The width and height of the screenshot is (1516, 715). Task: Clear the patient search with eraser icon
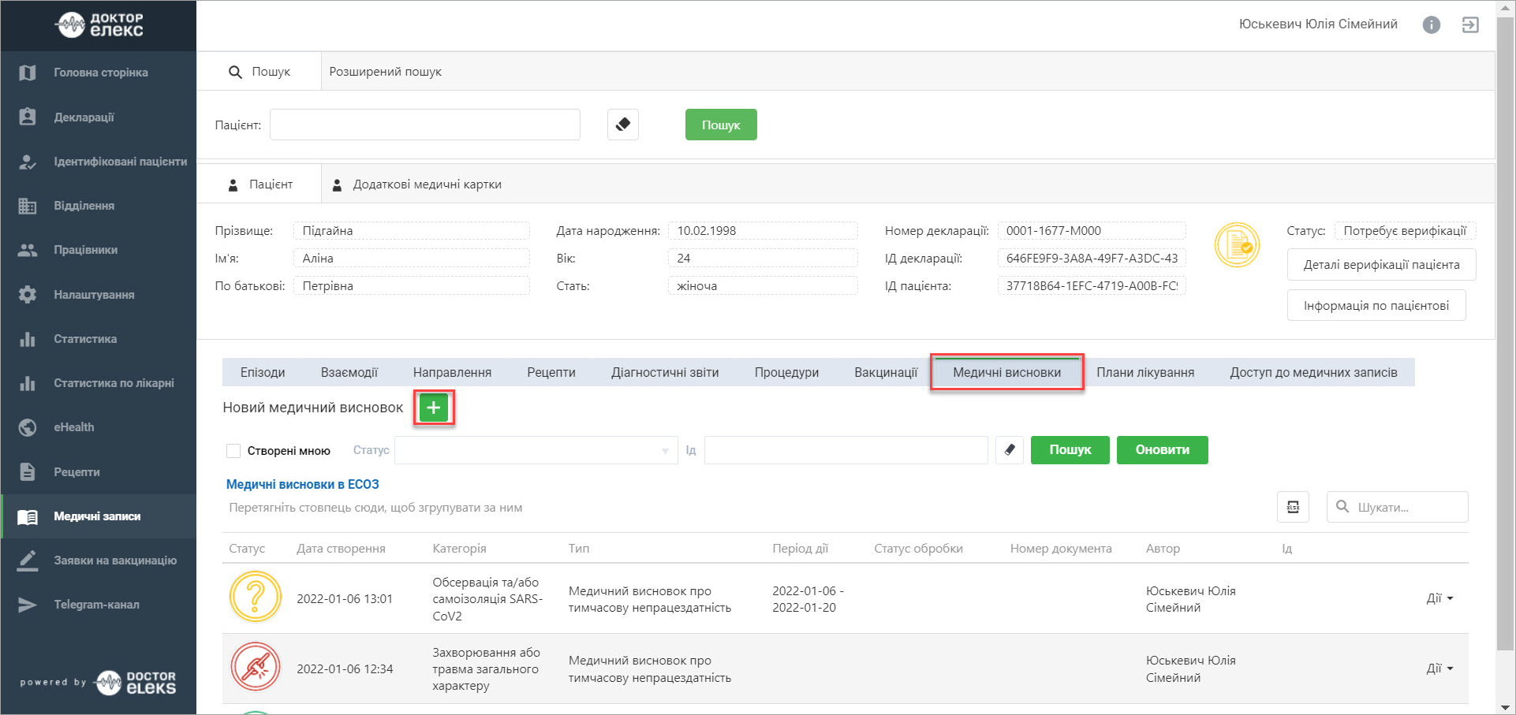click(x=623, y=125)
